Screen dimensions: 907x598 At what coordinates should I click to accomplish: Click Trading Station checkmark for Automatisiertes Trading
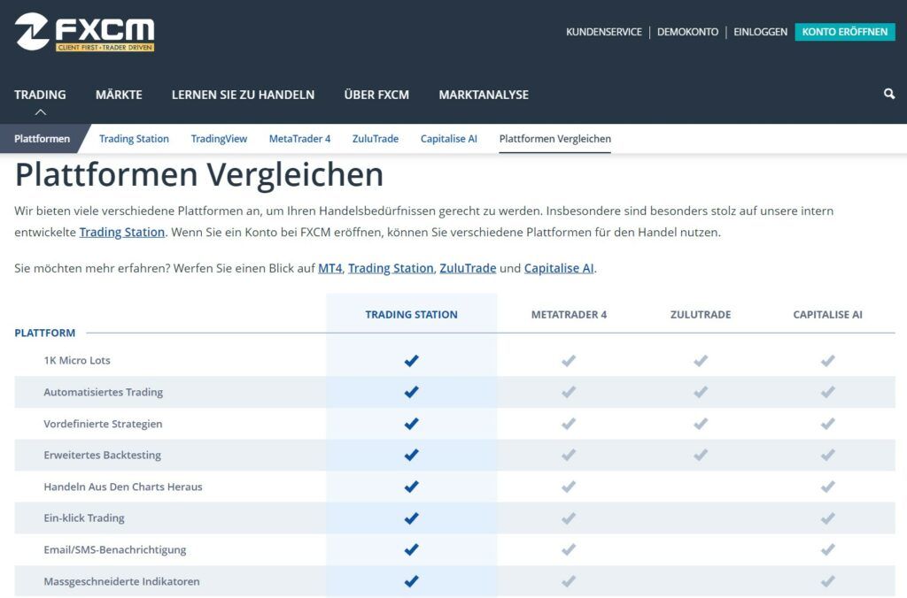[x=411, y=392]
